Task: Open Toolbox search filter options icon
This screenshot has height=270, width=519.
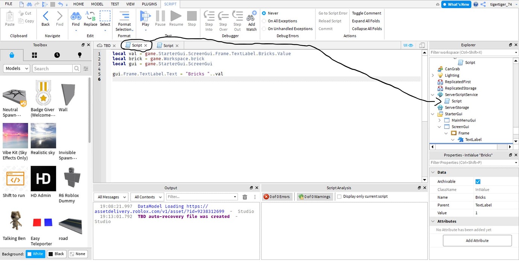Action: (86, 68)
